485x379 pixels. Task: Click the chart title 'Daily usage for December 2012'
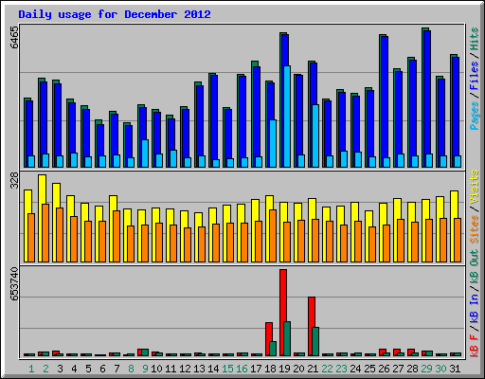click(115, 14)
